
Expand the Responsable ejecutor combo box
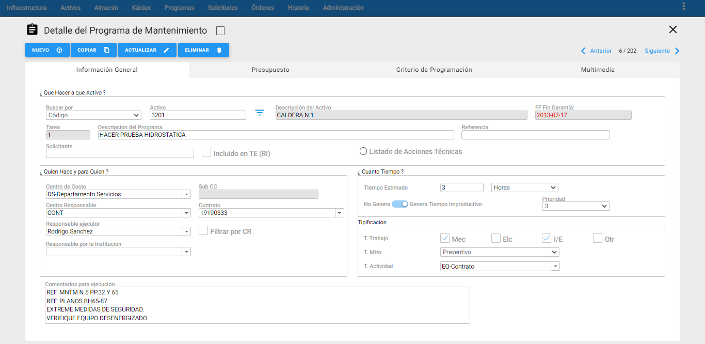pos(186,231)
